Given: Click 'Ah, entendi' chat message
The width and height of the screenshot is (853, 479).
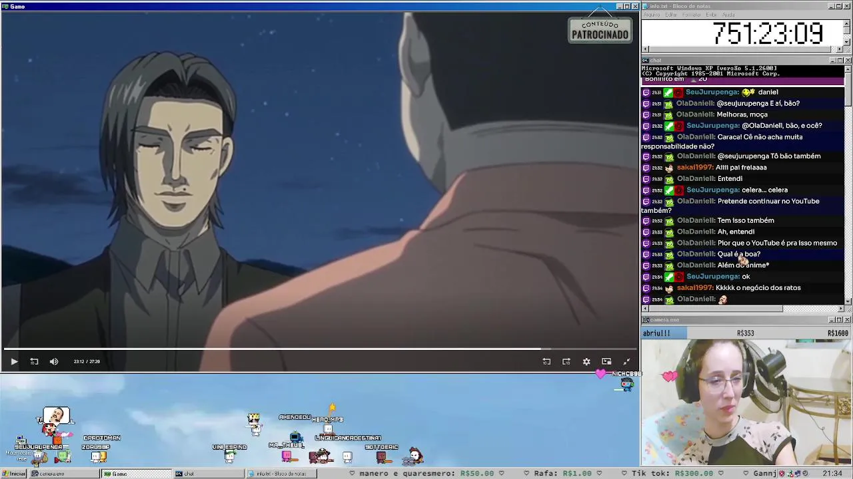Looking at the screenshot, I should tap(736, 232).
